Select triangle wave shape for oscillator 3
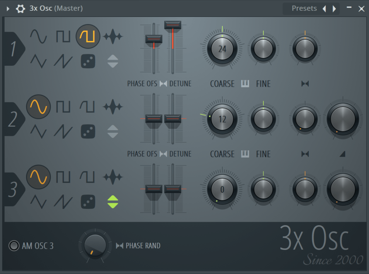This screenshot has width=369, height=274. pyautogui.click(x=38, y=201)
